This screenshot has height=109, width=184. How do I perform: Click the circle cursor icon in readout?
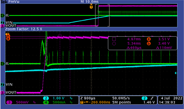pos(114,44)
